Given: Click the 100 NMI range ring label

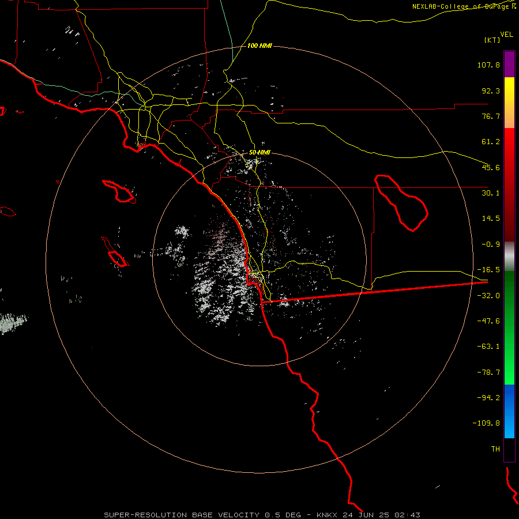Looking at the screenshot, I should 259,46.
